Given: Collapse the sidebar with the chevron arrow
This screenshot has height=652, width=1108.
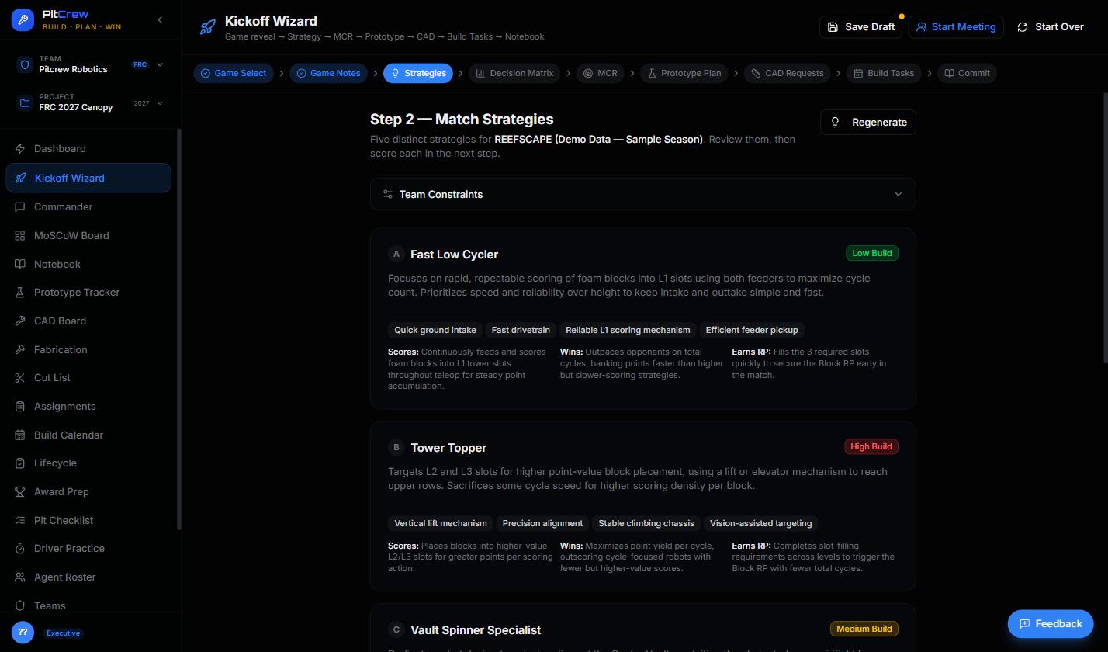Looking at the screenshot, I should (x=160, y=20).
